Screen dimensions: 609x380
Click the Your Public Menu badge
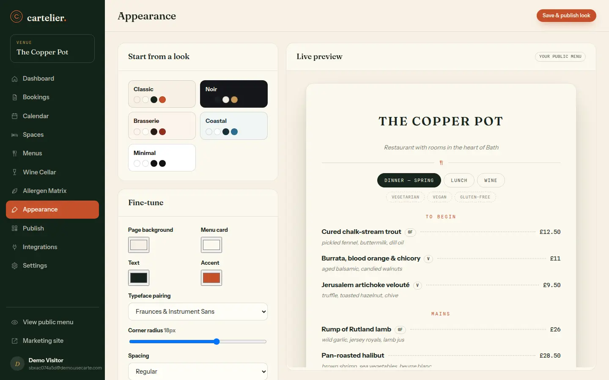coord(560,57)
